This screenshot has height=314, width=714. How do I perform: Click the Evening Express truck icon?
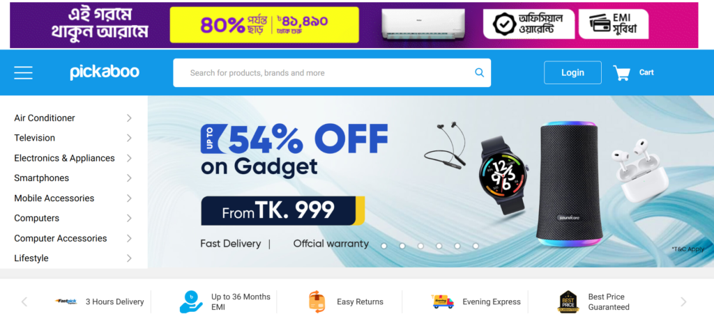click(443, 301)
